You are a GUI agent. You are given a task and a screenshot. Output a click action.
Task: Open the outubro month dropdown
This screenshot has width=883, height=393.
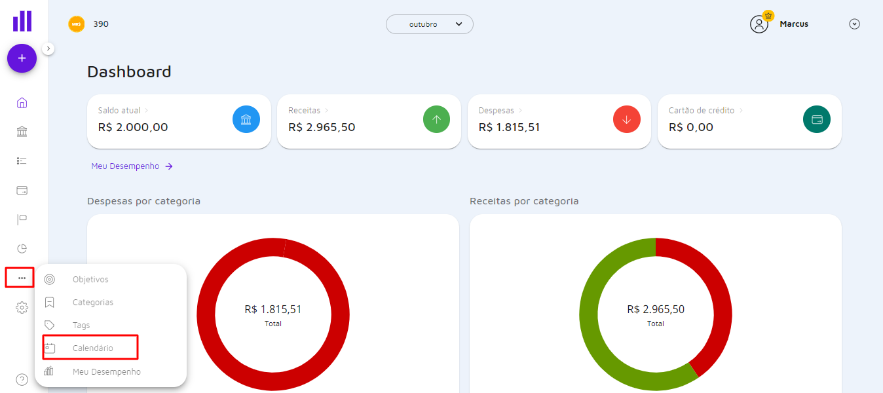[429, 24]
